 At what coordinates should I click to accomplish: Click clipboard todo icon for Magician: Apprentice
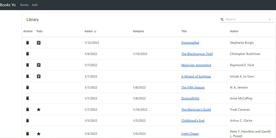pyautogui.click(x=39, y=65)
